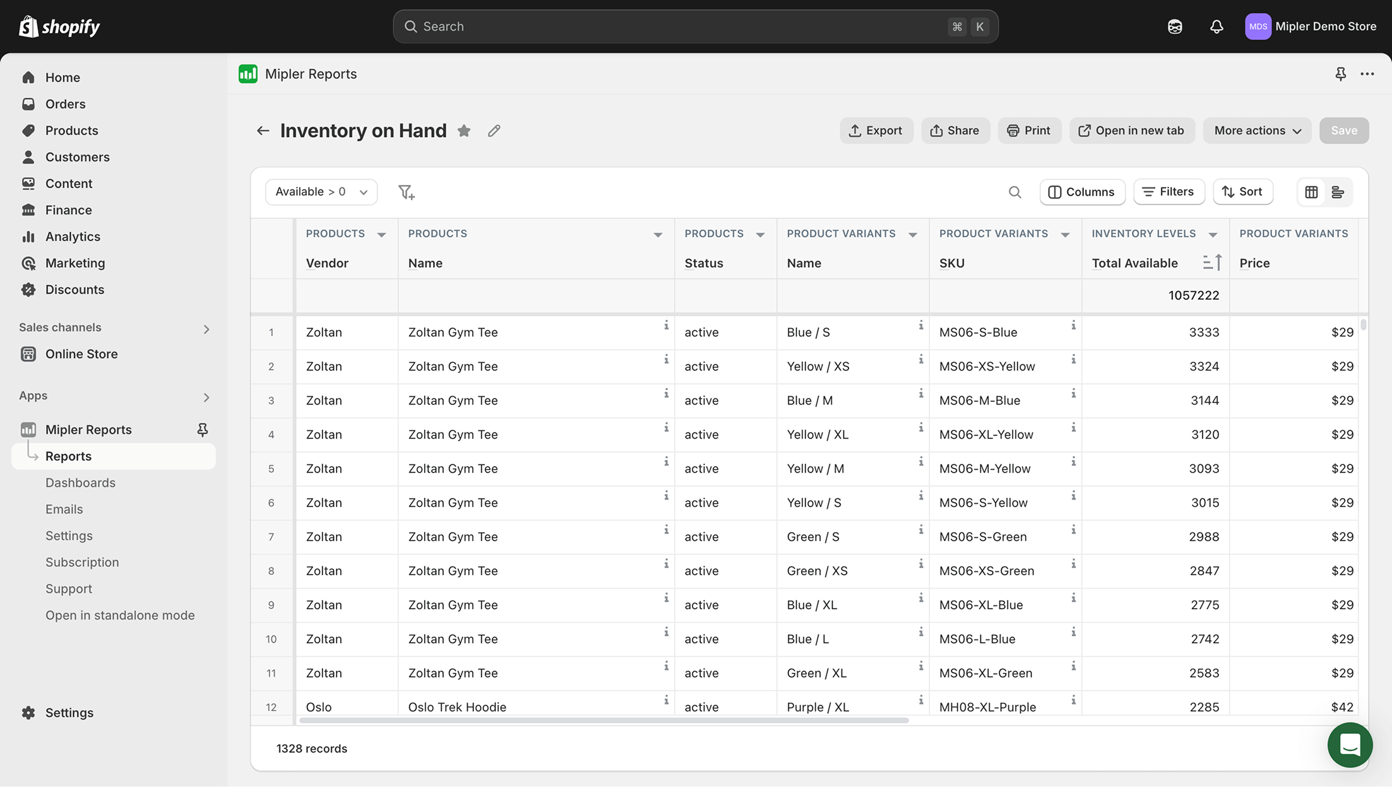1392x787 pixels.
Task: Click the pin icon in app header
Action: [x=1340, y=74]
